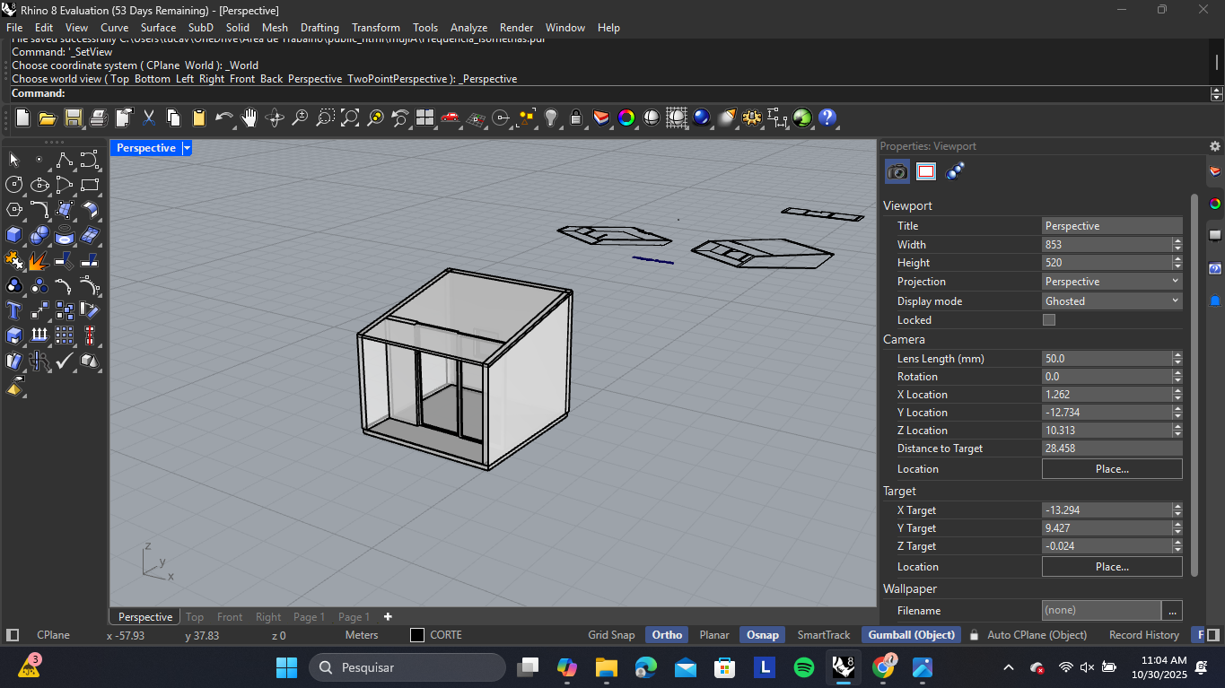The width and height of the screenshot is (1225, 688).
Task: Toggle Ortho mode in status bar
Action: coord(667,635)
